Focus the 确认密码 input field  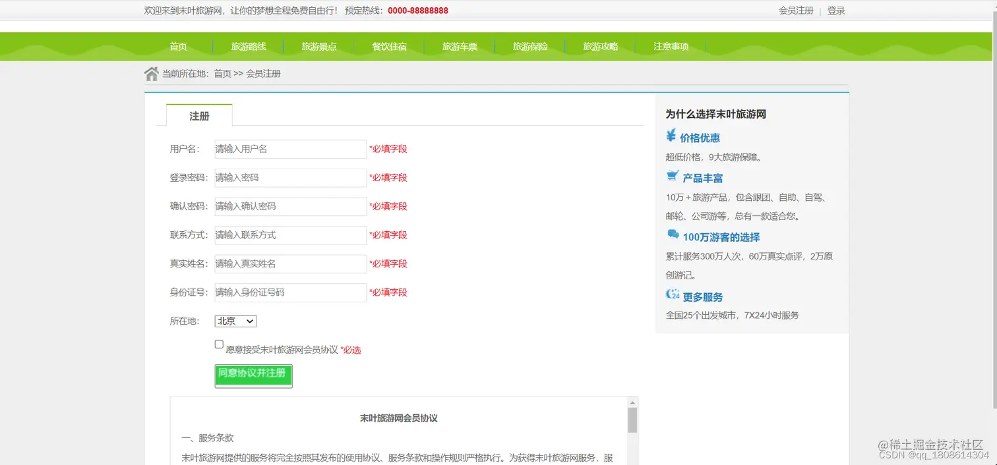pyautogui.click(x=290, y=206)
